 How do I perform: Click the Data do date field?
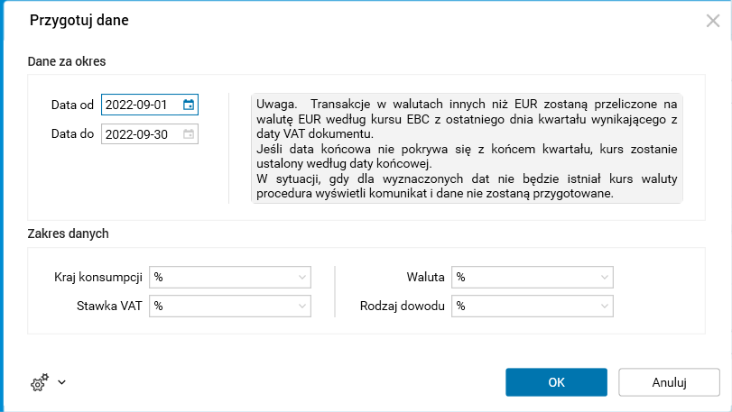tap(142, 134)
